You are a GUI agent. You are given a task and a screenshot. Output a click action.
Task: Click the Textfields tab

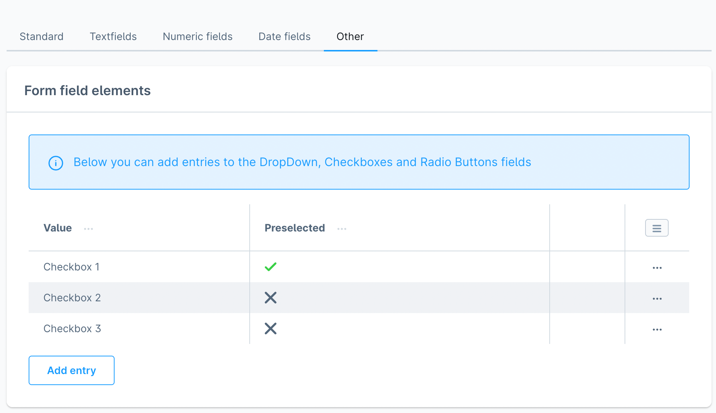click(x=113, y=36)
